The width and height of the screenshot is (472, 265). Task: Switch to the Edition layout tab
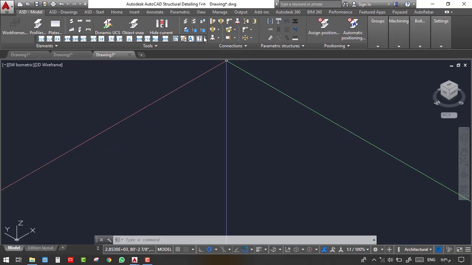[x=41, y=248]
